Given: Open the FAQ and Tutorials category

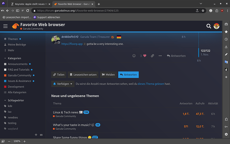Looking at the screenshot, I should point(19,69).
